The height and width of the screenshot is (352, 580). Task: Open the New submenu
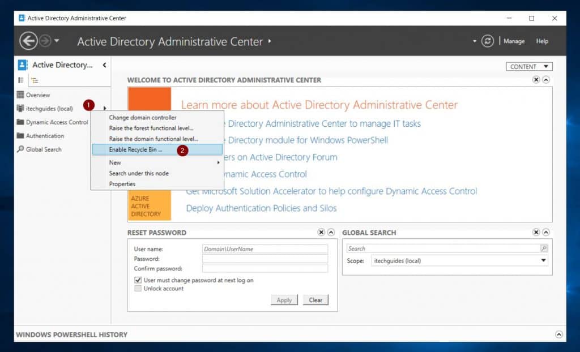point(157,162)
